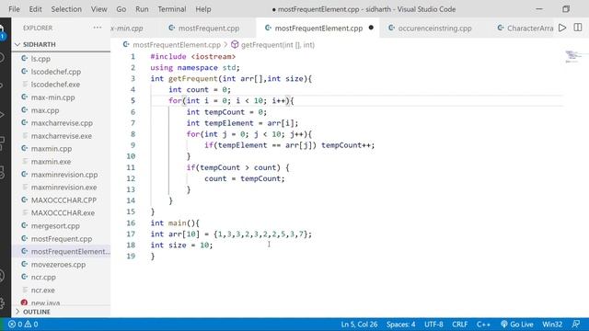Open mergesort.cpp file
Viewport: 589px width, 331px height.
pyautogui.click(x=55, y=226)
